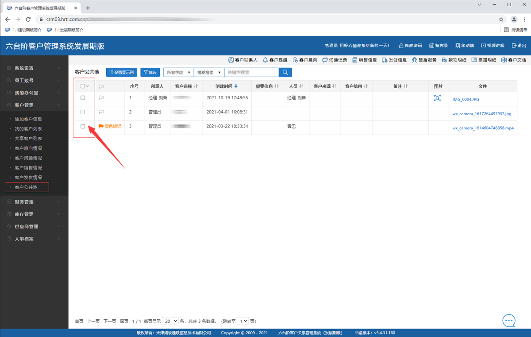Screen dimensions: 531x337
Task: Sort by 客户名称 column header
Action: tap(186, 86)
